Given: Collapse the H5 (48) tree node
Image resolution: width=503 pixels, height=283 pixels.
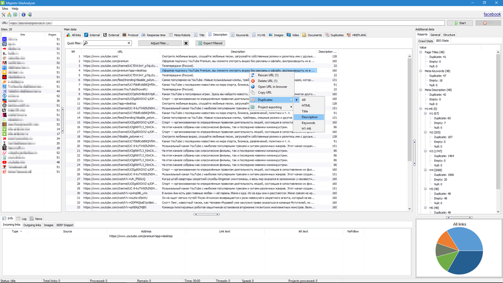Looking at the screenshot, I should 425,189.
